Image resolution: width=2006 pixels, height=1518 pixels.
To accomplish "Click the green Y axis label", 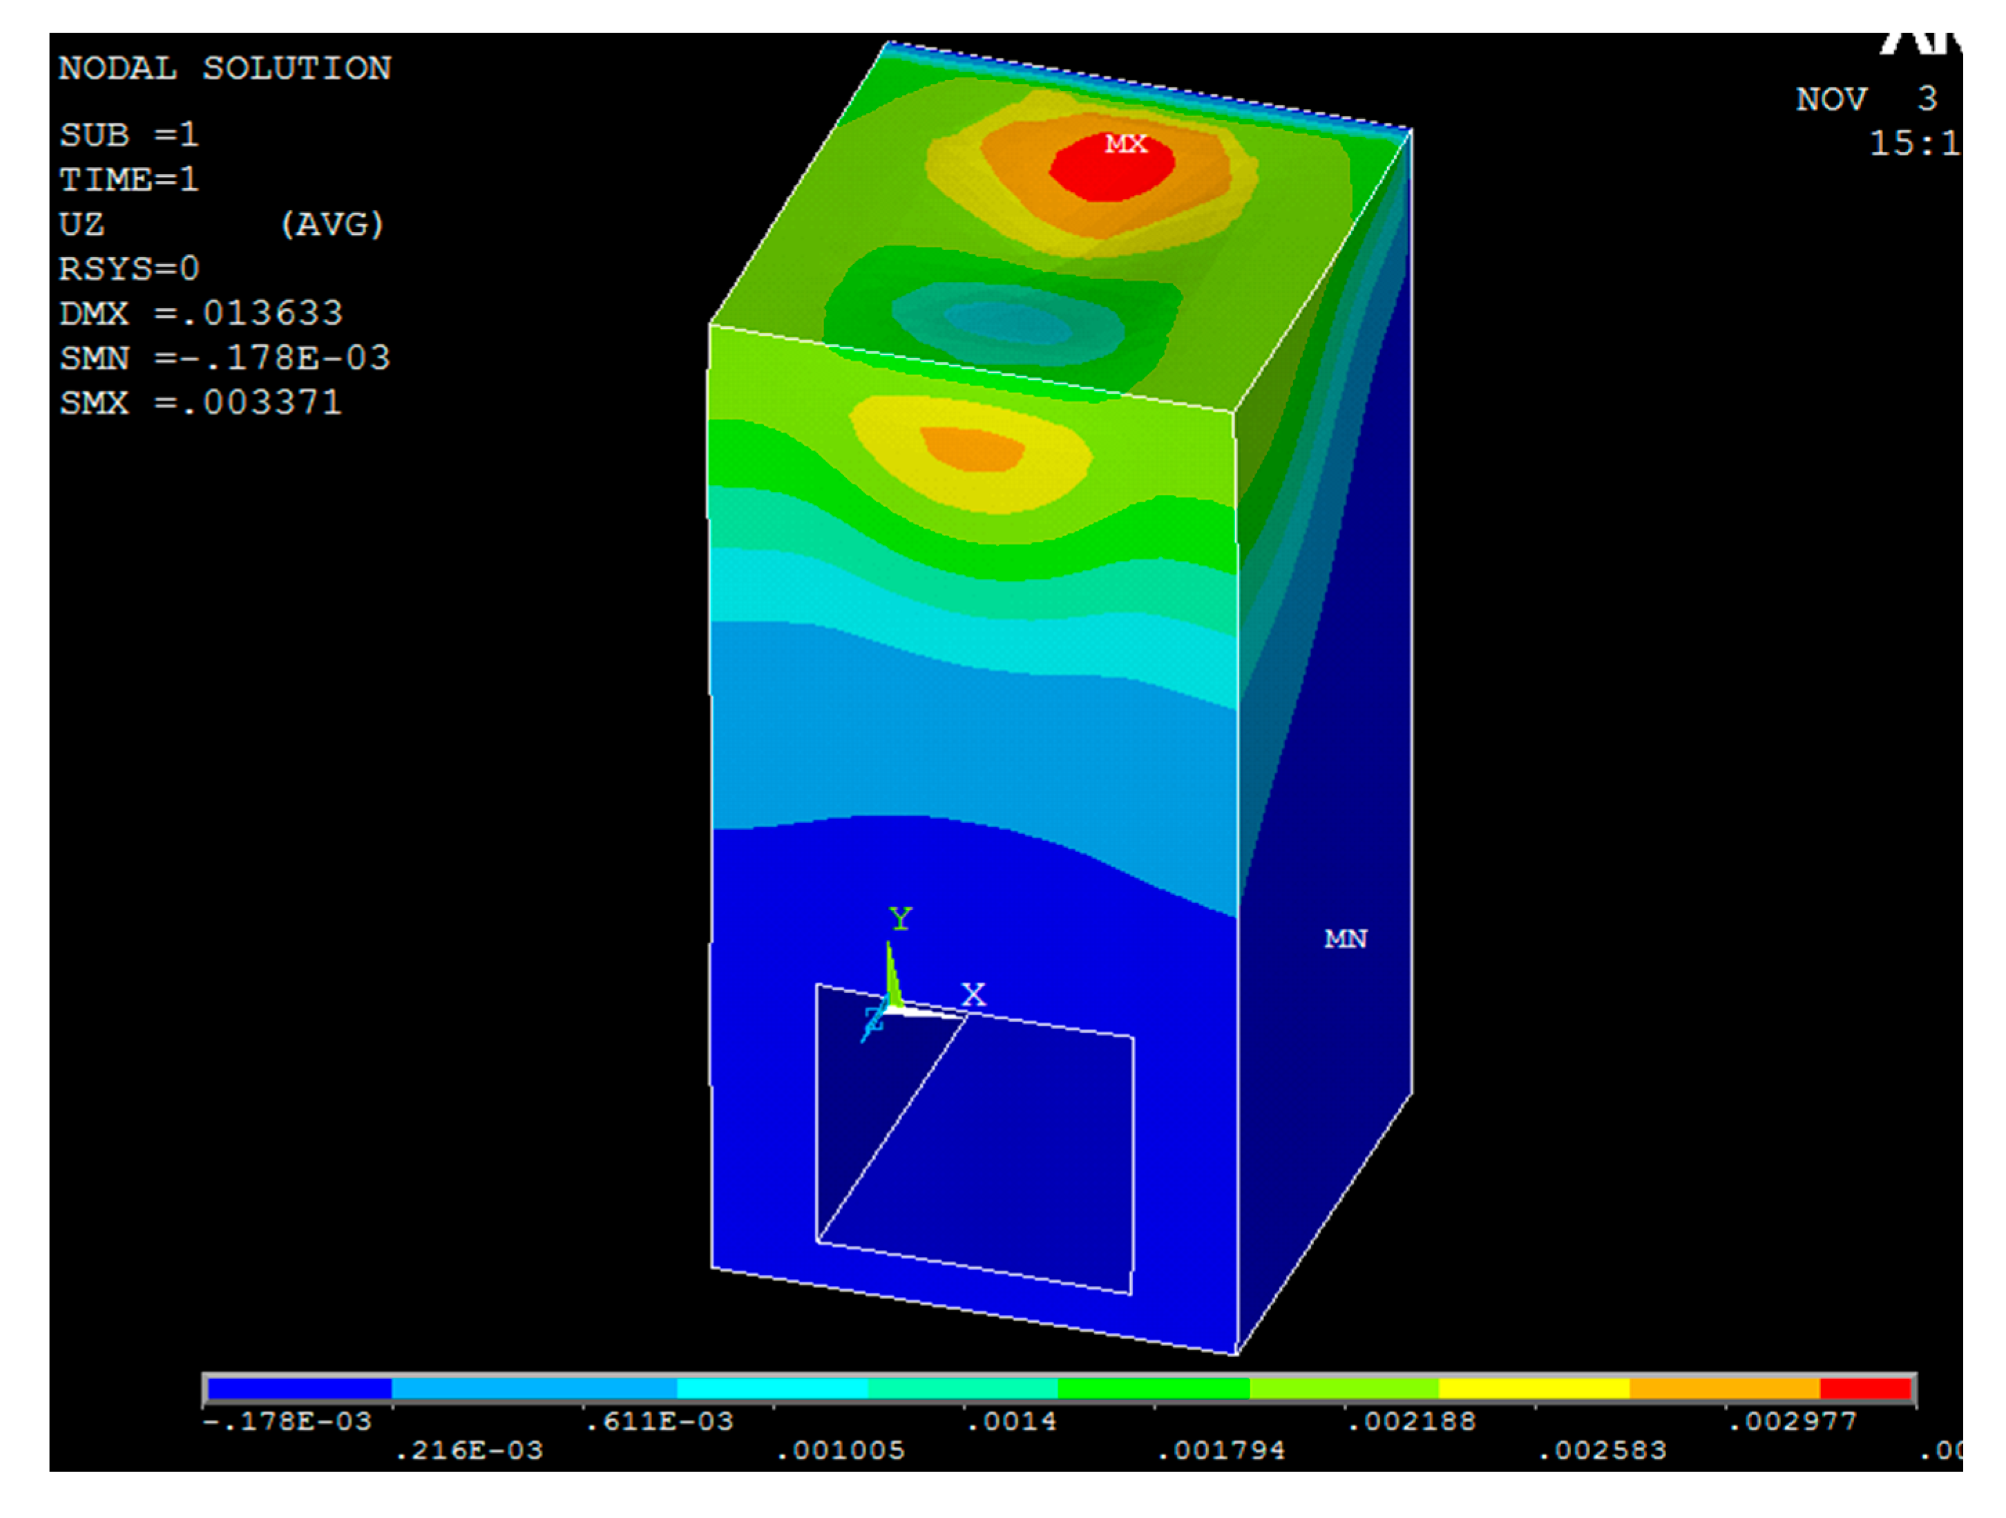I will [x=899, y=918].
